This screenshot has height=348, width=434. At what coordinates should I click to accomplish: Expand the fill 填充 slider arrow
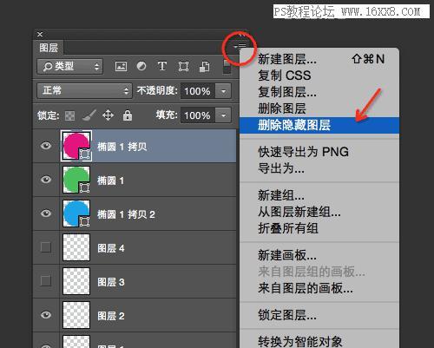(x=223, y=115)
